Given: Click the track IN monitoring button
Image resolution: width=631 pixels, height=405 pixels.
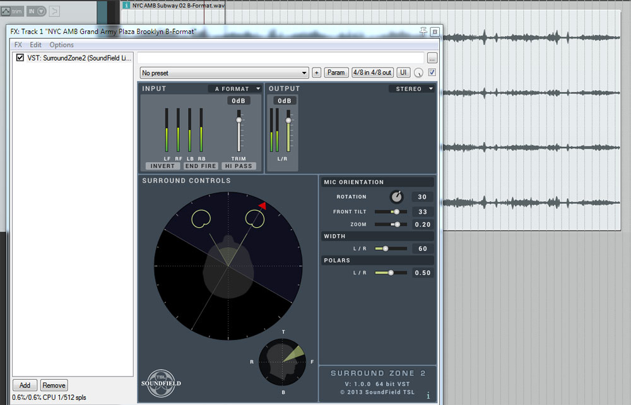Looking at the screenshot, I should click(36, 11).
